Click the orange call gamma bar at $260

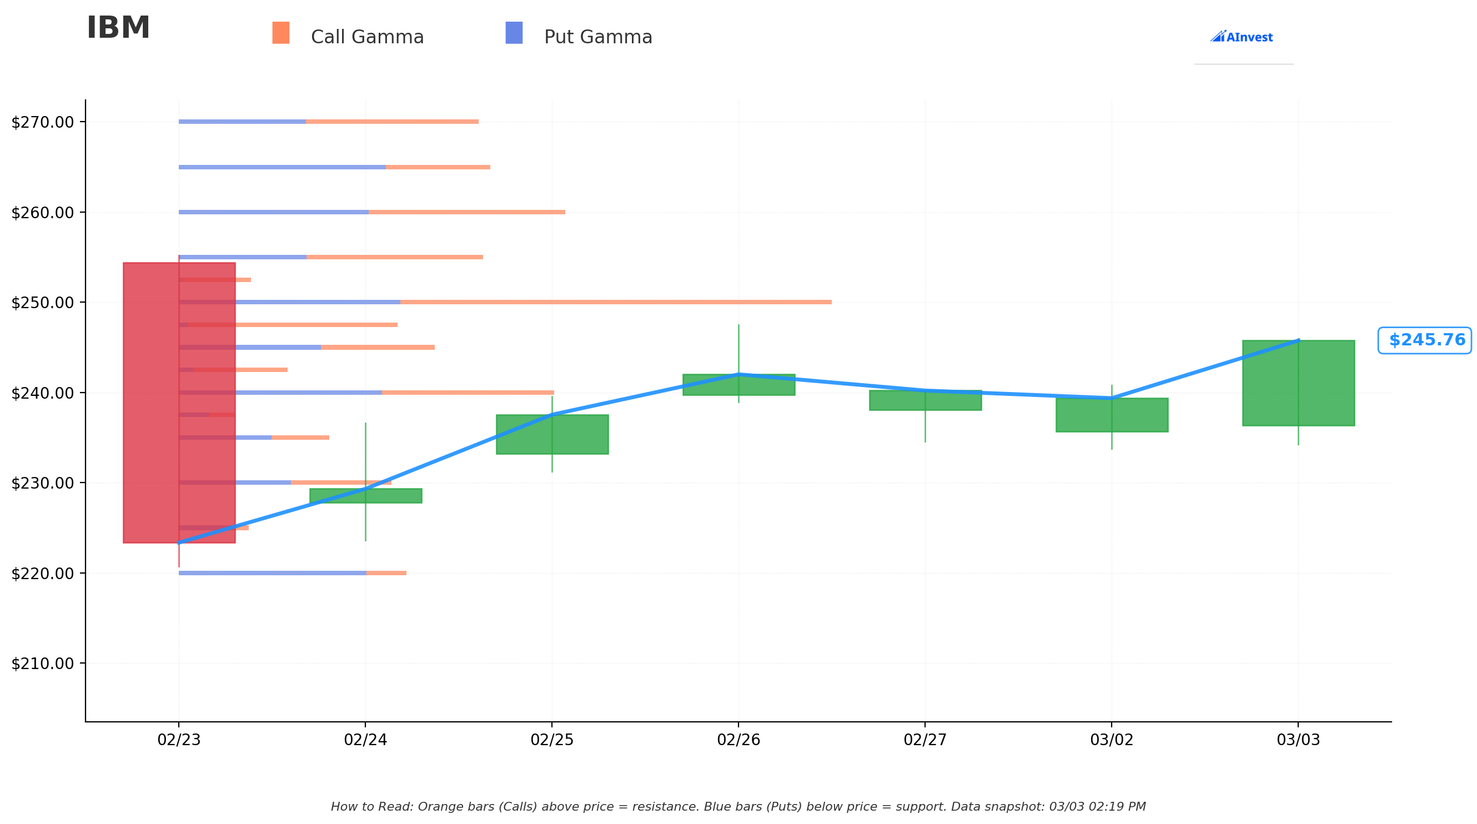coord(467,212)
